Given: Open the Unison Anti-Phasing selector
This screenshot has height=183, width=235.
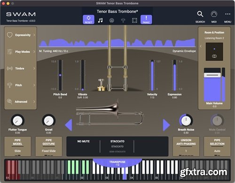Looking at the screenshot, I should 186,146.
